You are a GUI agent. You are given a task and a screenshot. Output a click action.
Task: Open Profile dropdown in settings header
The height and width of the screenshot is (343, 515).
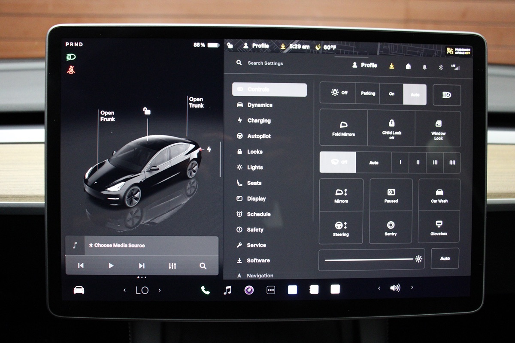coord(365,65)
